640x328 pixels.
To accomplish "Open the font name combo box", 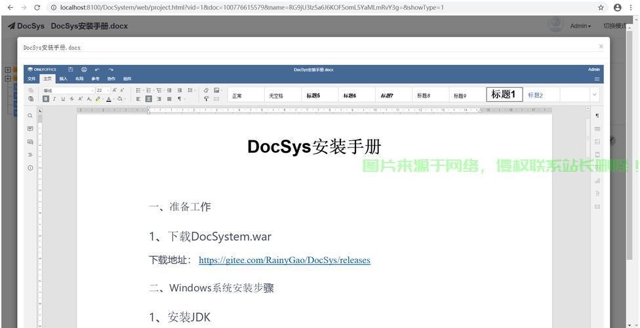I will click(x=69, y=91).
